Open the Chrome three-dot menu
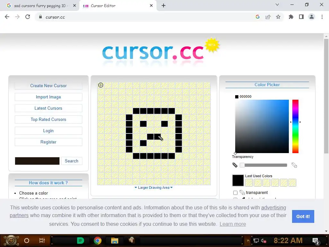 (322, 17)
